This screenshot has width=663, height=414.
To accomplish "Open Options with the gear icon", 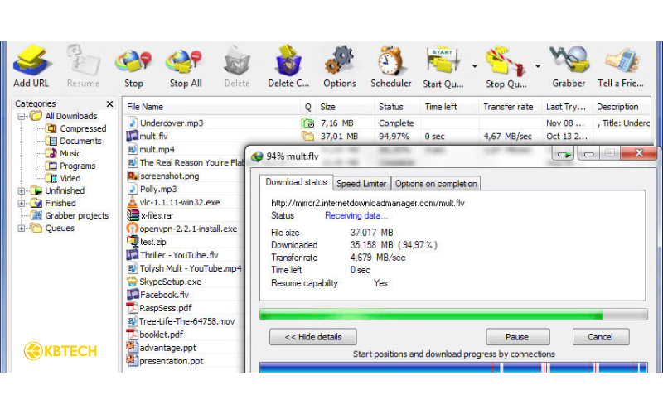I will tap(339, 62).
